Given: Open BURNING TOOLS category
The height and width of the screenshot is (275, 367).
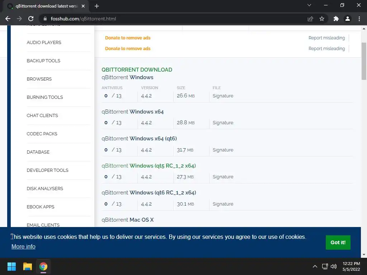Looking at the screenshot, I should coord(45,97).
